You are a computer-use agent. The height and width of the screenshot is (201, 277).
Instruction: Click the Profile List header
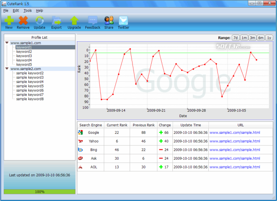click(x=40, y=38)
